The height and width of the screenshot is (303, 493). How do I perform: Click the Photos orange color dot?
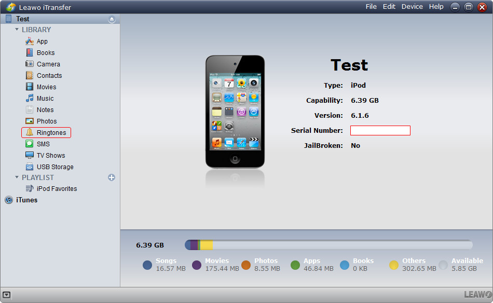point(246,265)
